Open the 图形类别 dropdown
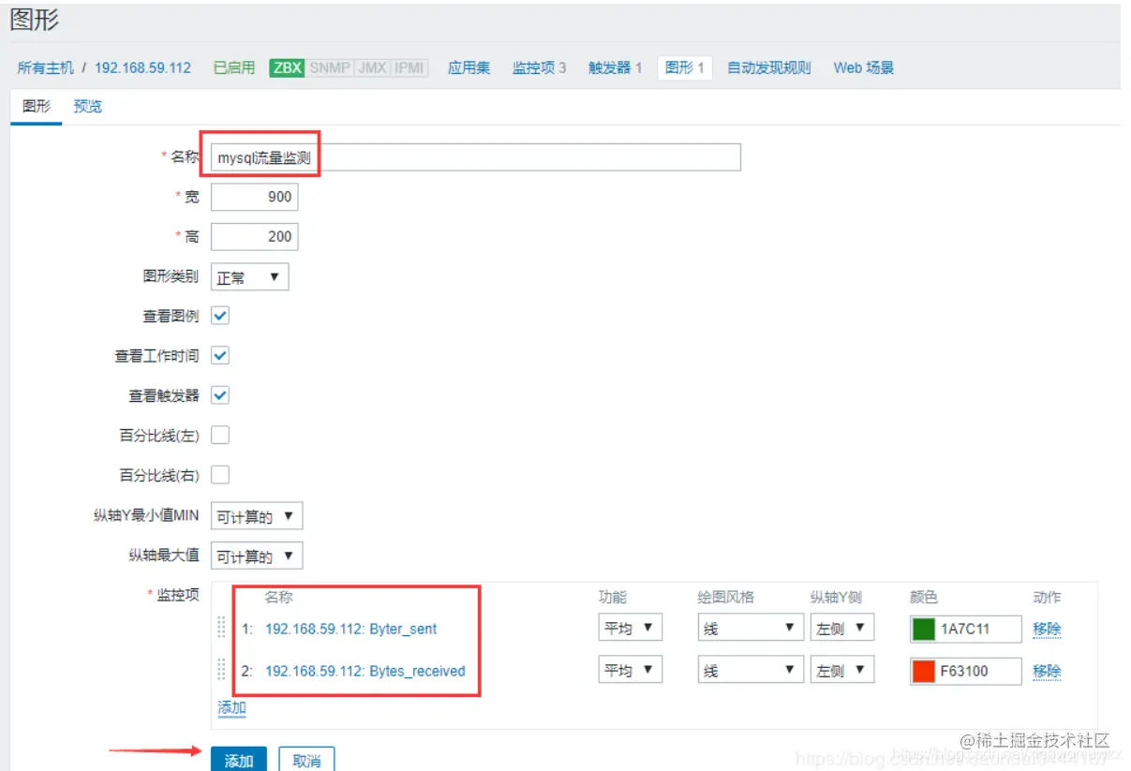Viewport: 1131px width, 771px height. pos(249,277)
